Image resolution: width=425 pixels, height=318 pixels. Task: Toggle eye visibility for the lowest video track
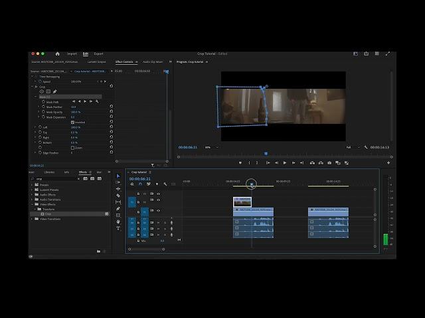pyautogui.click(x=159, y=211)
